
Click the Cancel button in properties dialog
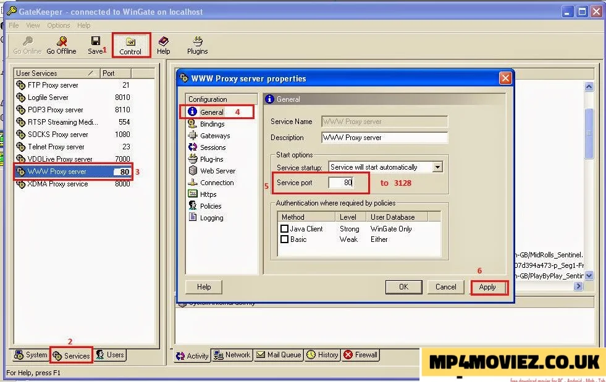pyautogui.click(x=445, y=287)
